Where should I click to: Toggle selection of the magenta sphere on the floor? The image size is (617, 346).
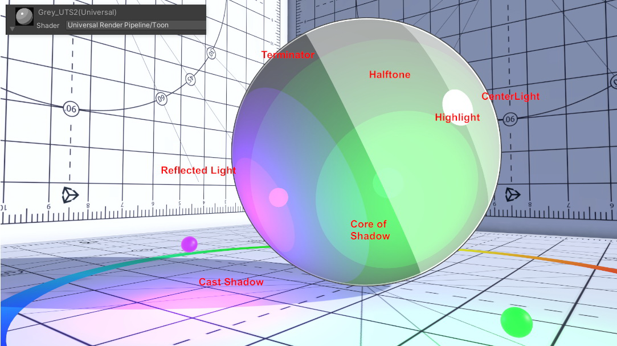[x=189, y=243]
